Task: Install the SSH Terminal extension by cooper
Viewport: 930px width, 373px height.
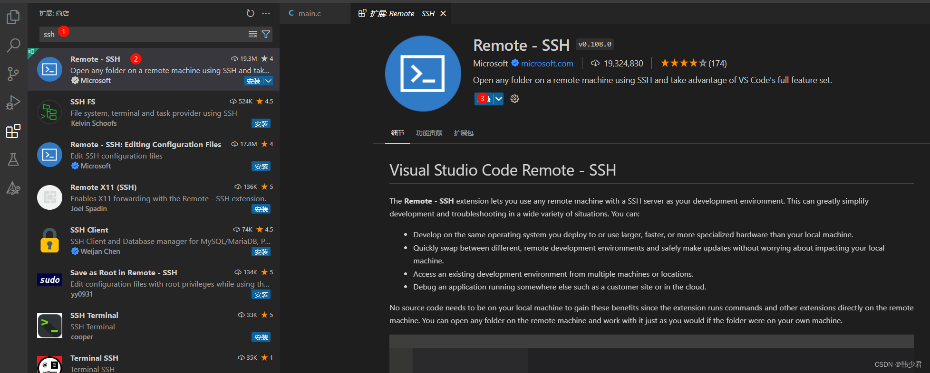Action: [261, 337]
